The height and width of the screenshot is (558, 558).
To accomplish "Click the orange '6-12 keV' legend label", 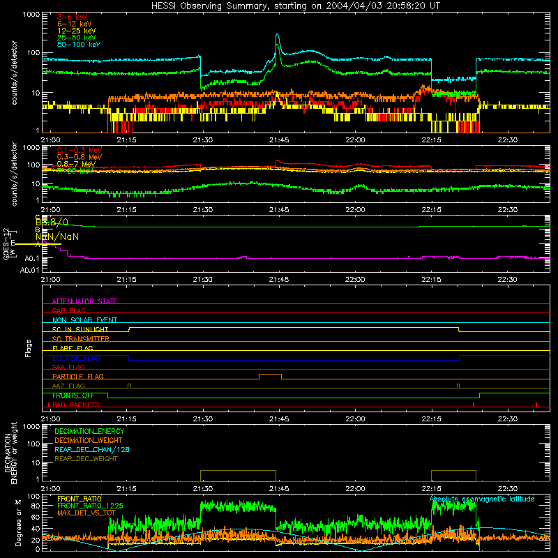I will 75,24.
